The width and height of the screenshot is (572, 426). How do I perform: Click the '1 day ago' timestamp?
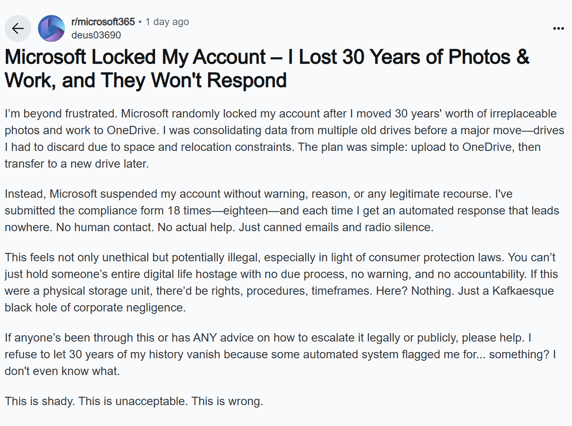(x=167, y=22)
